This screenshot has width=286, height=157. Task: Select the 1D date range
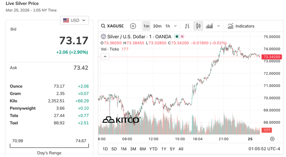pyautogui.click(x=105, y=149)
